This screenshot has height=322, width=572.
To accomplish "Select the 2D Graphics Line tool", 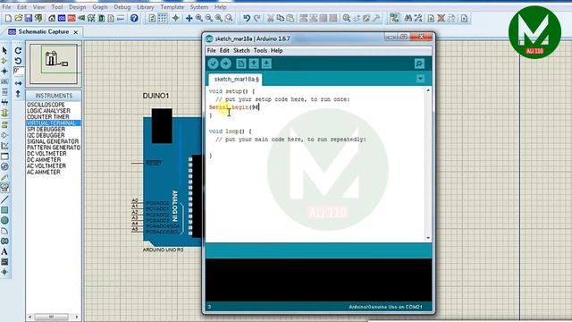I will (x=4, y=199).
